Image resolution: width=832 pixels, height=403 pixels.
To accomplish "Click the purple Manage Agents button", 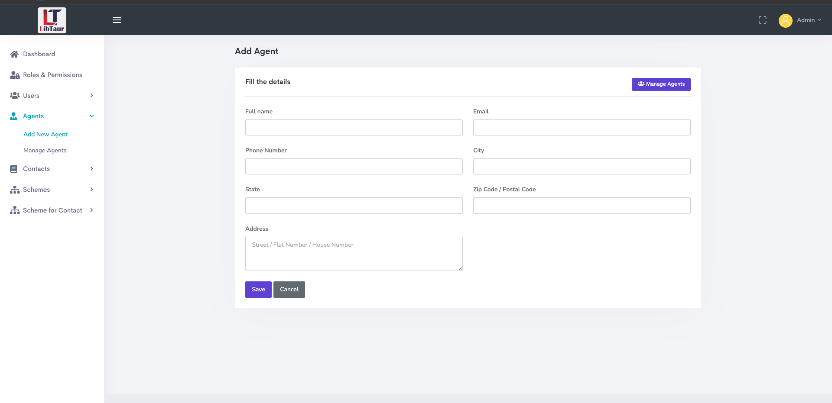I will pos(661,84).
